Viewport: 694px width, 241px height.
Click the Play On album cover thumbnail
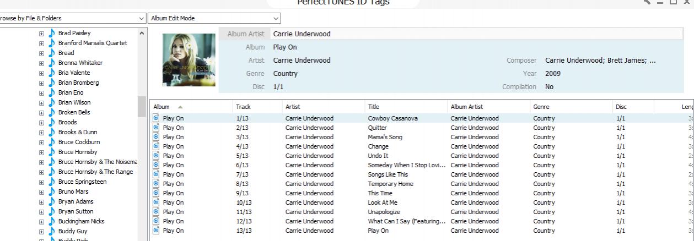tap(189, 60)
